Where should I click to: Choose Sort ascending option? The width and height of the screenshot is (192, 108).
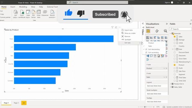pos(154,52)
